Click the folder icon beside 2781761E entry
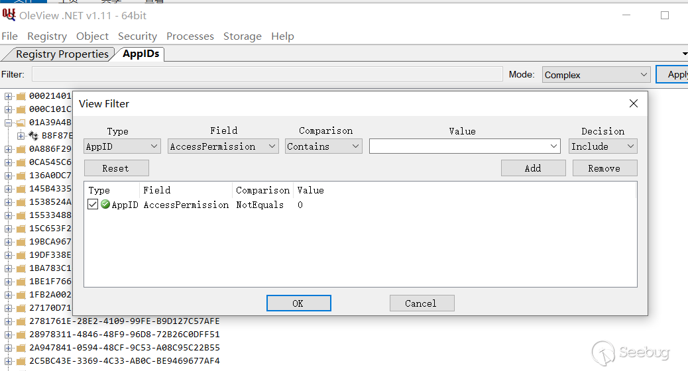This screenshot has height=371, width=688. (21, 321)
